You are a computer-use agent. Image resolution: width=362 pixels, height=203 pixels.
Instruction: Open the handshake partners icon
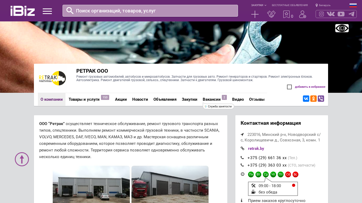271,14
